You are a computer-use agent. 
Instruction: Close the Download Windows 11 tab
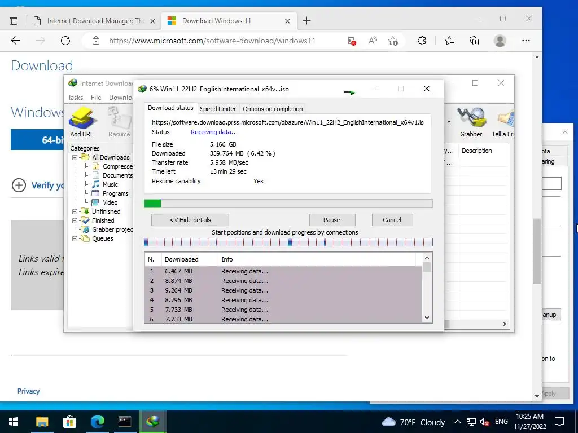pos(287,21)
